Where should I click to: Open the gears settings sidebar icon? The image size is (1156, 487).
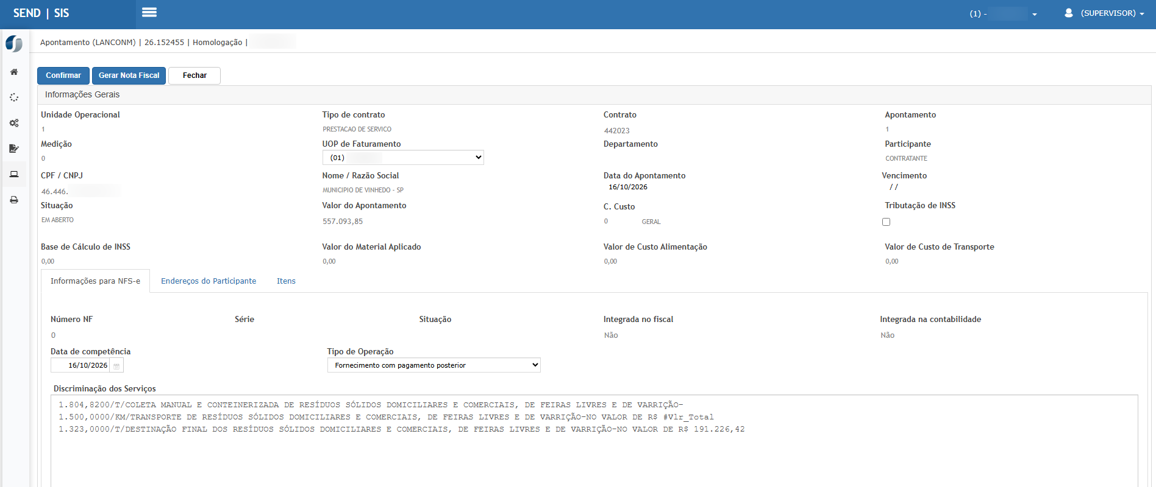click(14, 123)
